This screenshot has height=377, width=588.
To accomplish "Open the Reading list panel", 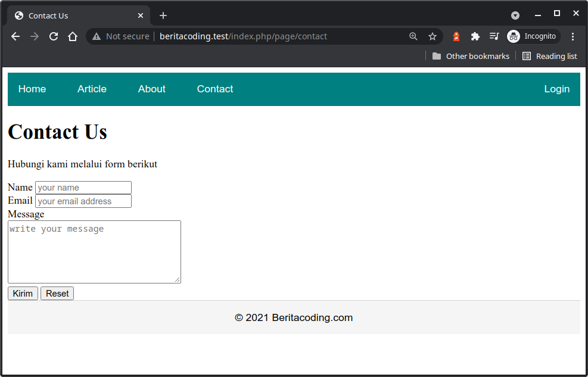I will tap(549, 56).
